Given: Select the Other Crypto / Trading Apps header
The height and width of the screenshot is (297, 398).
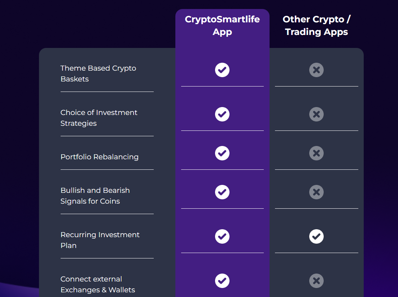Looking at the screenshot, I should click(x=316, y=26).
